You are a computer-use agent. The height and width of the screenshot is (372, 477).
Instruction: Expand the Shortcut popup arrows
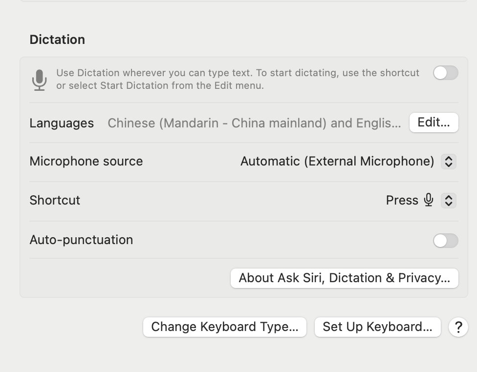pyautogui.click(x=449, y=201)
